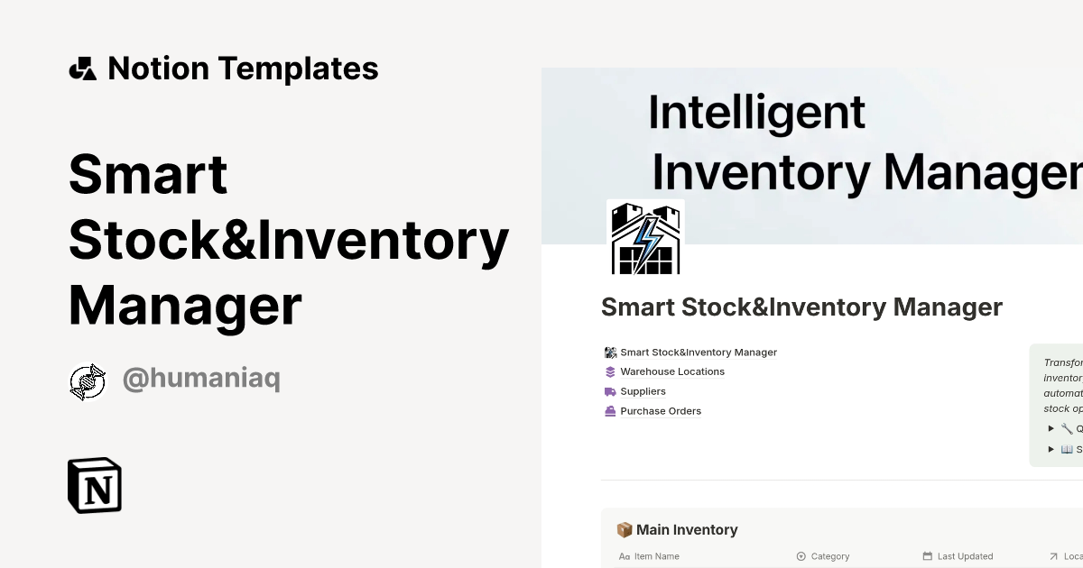Image resolution: width=1083 pixels, height=568 pixels.
Task: Click the warehouse page icon with lightning bolt
Action: [x=645, y=236]
